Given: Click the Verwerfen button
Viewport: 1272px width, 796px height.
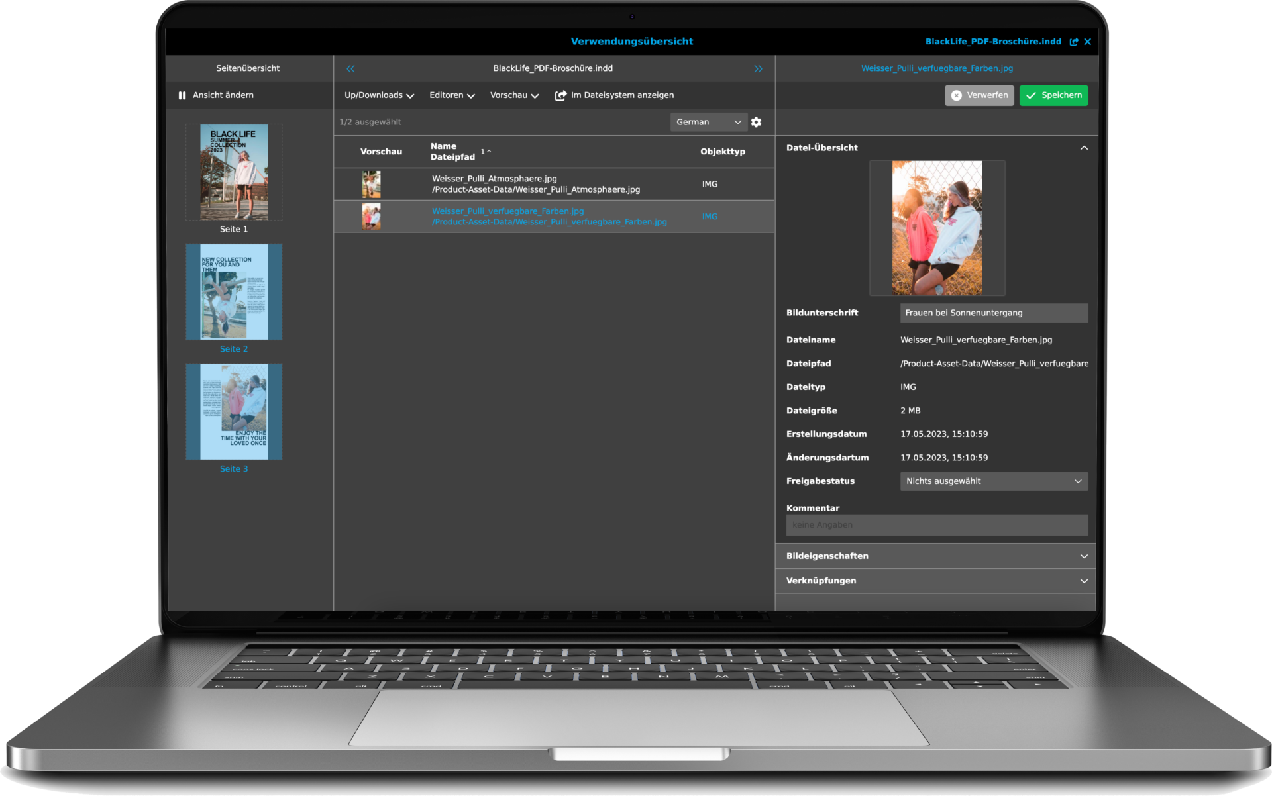Looking at the screenshot, I should [x=979, y=95].
